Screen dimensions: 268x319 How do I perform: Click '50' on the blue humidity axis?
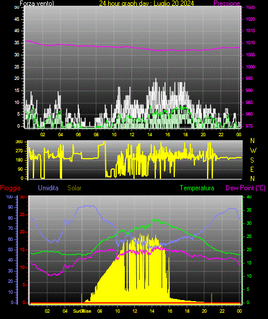[10, 249]
